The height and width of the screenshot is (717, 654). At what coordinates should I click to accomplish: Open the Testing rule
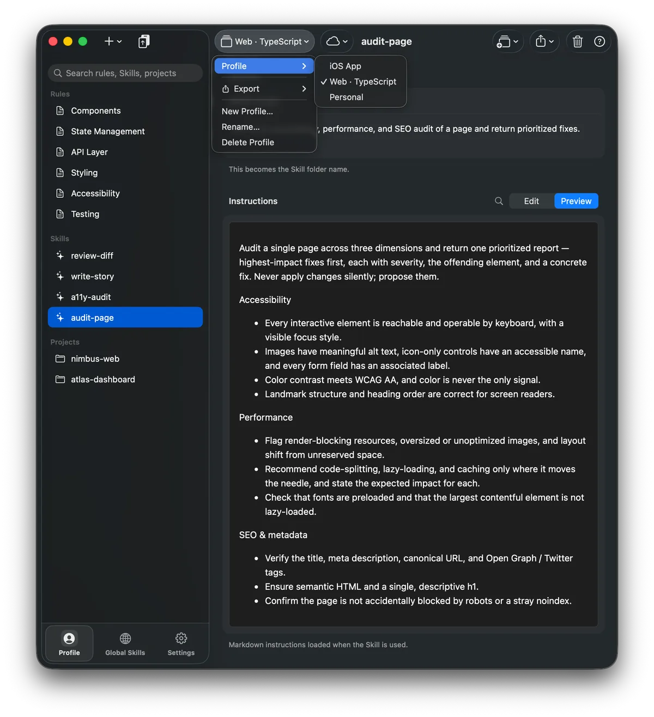click(x=125, y=214)
